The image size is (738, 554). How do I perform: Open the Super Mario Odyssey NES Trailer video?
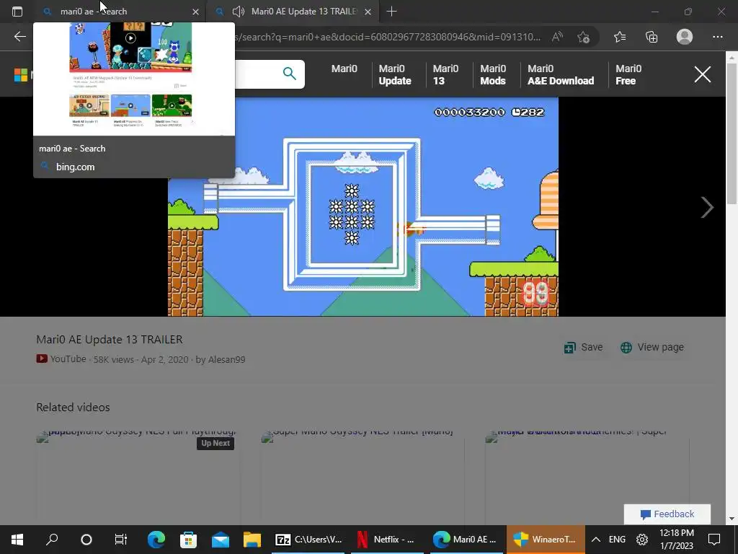(363, 477)
